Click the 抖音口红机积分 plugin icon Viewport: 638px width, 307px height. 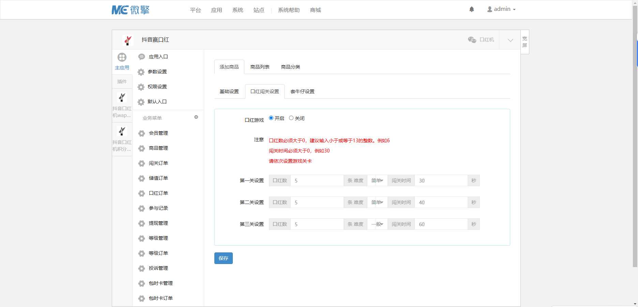tap(122, 131)
